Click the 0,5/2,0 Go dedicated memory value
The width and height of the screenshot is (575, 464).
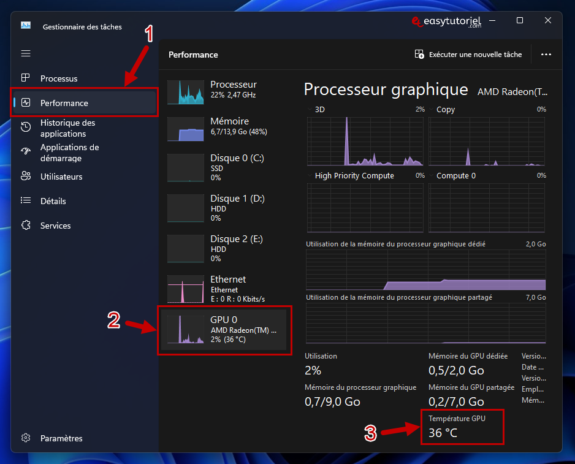tap(456, 370)
